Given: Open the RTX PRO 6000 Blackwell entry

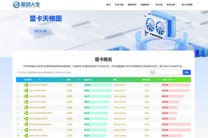Looking at the screenshot, I should click(x=40, y=125).
